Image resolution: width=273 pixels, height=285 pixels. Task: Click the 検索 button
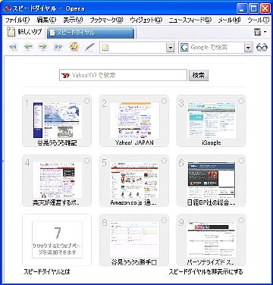[x=199, y=75]
